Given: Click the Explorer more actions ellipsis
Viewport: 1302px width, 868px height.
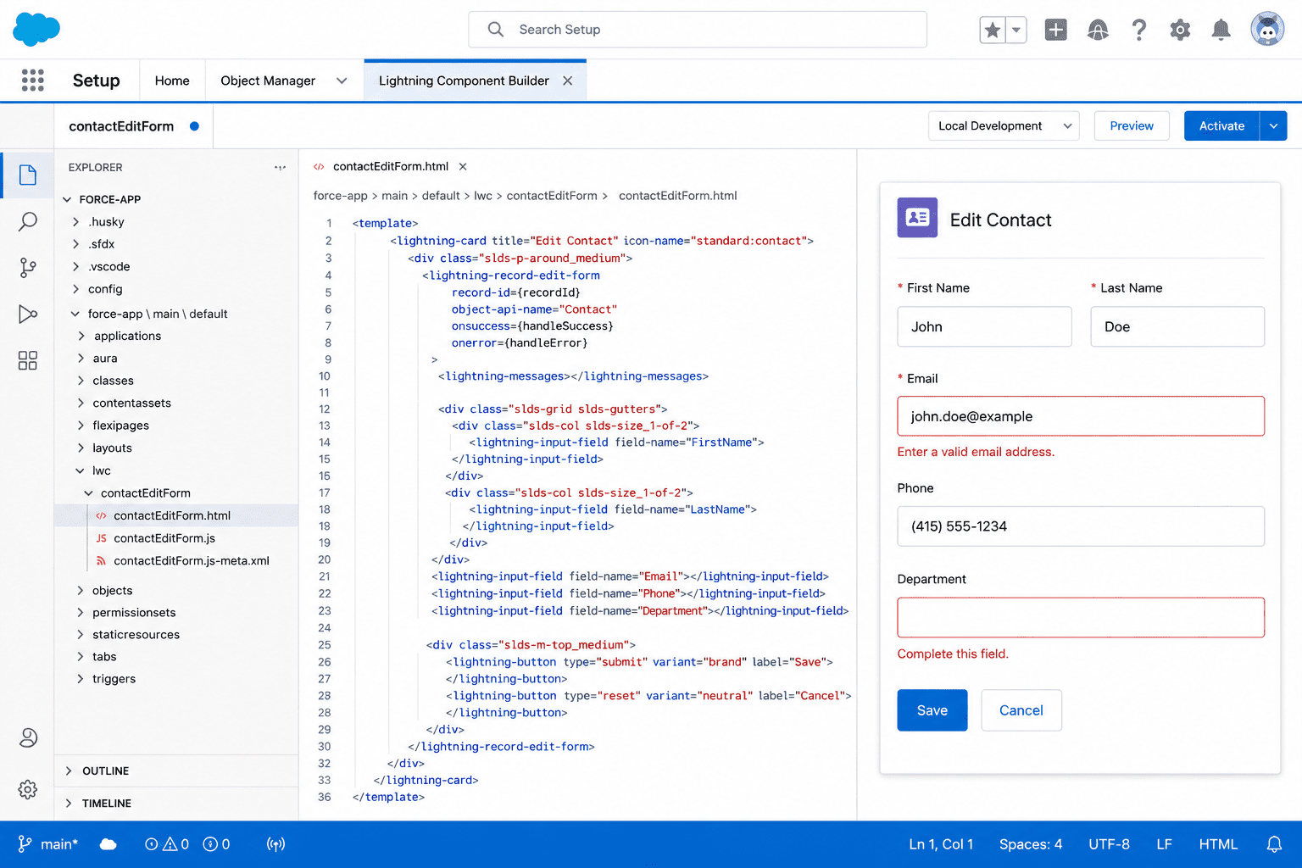Looking at the screenshot, I should (x=280, y=167).
